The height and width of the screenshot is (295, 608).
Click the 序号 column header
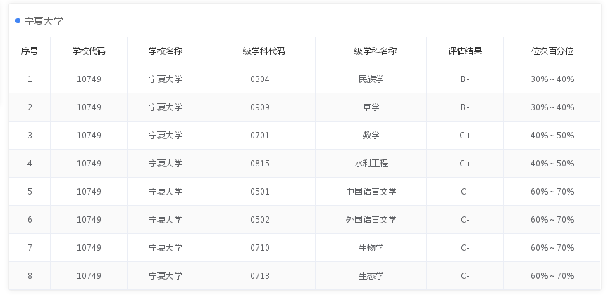30,51
